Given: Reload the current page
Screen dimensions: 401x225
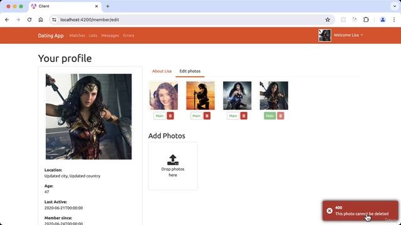Looking at the screenshot, I should [x=29, y=19].
